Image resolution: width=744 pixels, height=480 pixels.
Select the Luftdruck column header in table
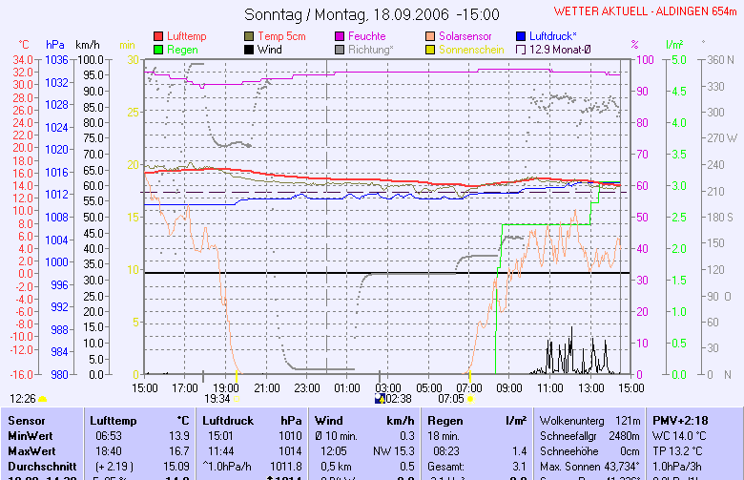pyautogui.click(x=228, y=420)
